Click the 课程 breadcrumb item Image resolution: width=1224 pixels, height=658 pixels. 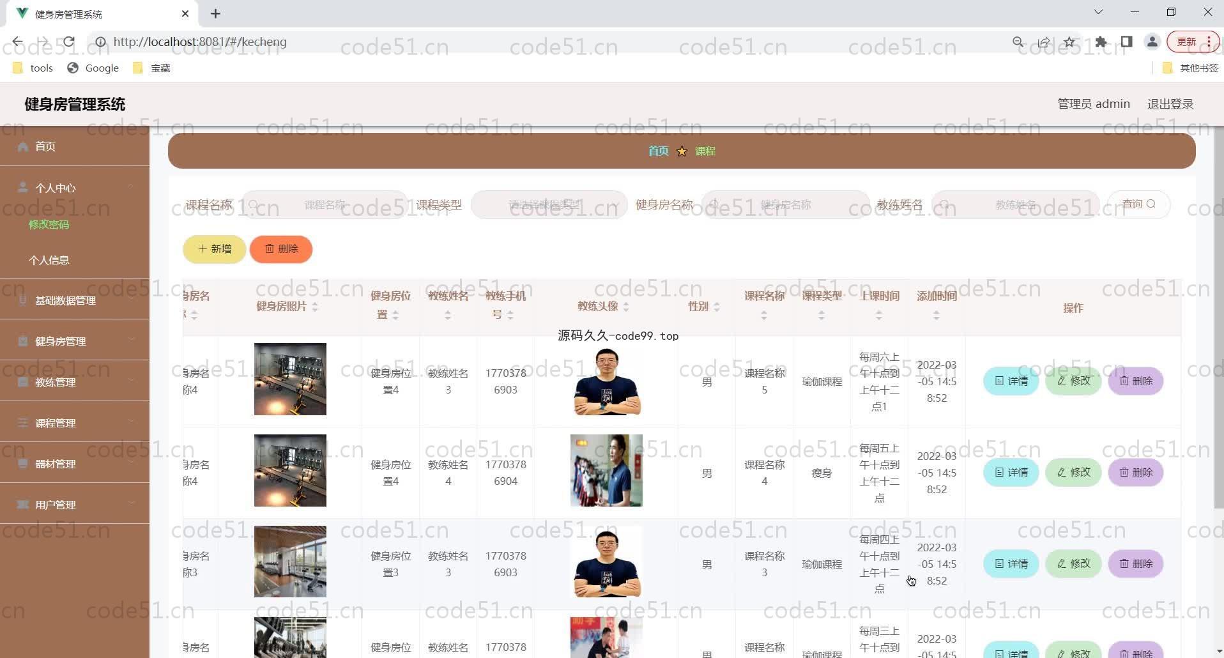[x=705, y=151]
